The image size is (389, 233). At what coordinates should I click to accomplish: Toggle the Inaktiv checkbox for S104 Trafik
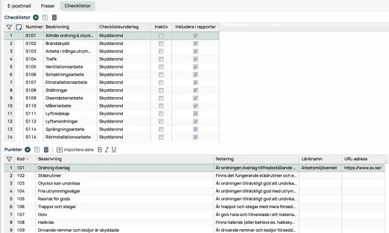pos(161,59)
